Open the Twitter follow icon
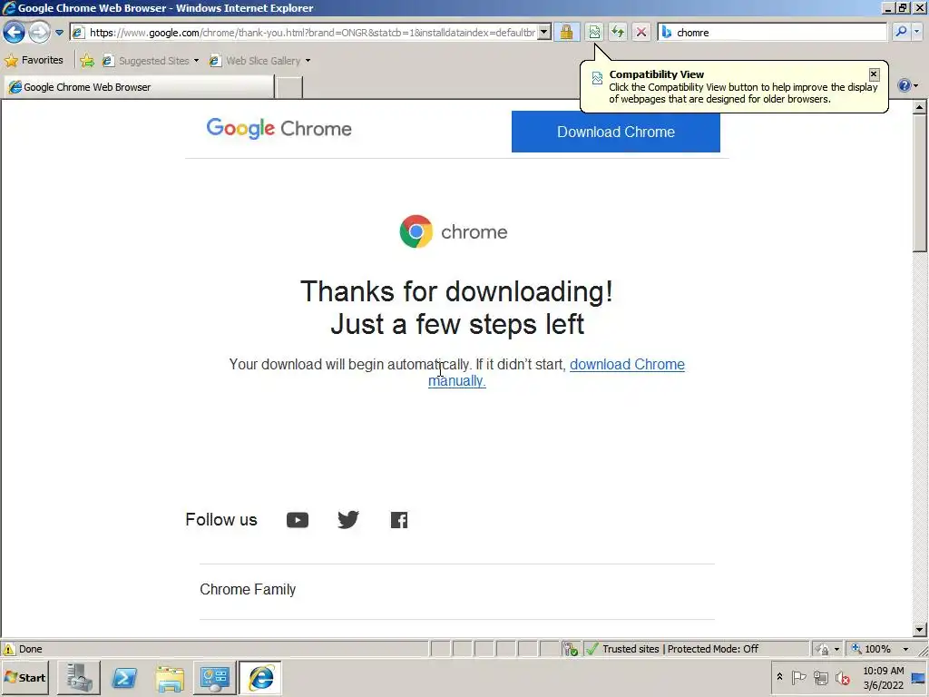Screen dimensions: 929x697 coord(348,520)
